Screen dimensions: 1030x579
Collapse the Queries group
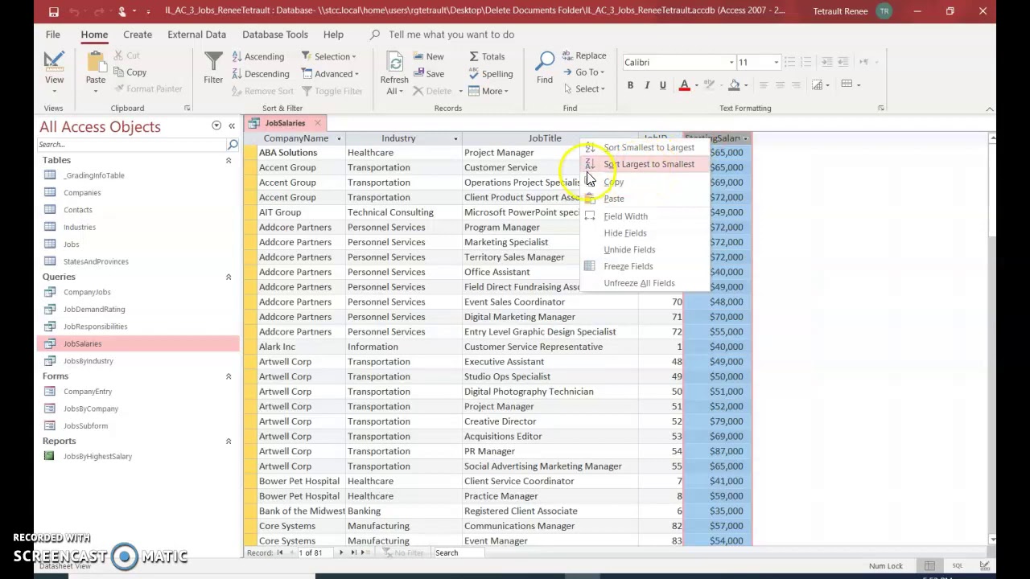229,277
